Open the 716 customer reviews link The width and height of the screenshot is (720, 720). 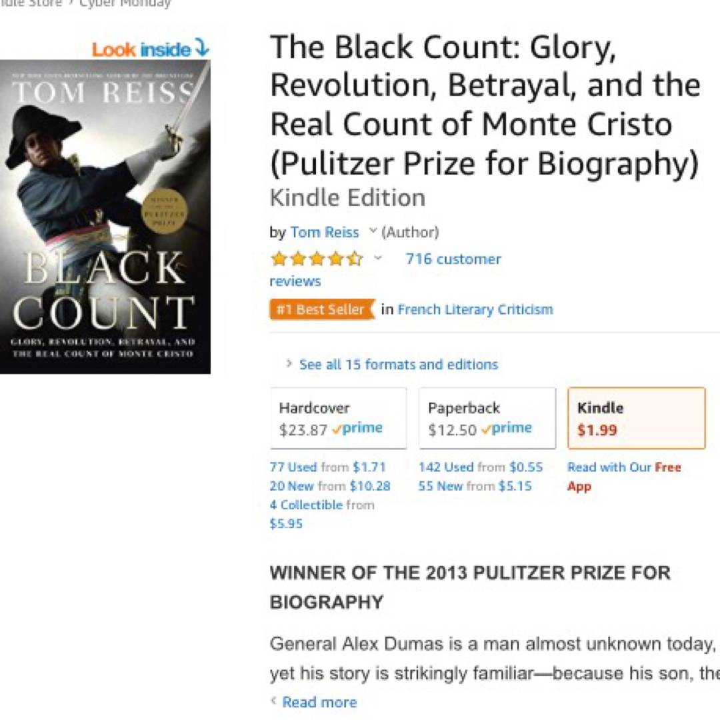pos(453,259)
